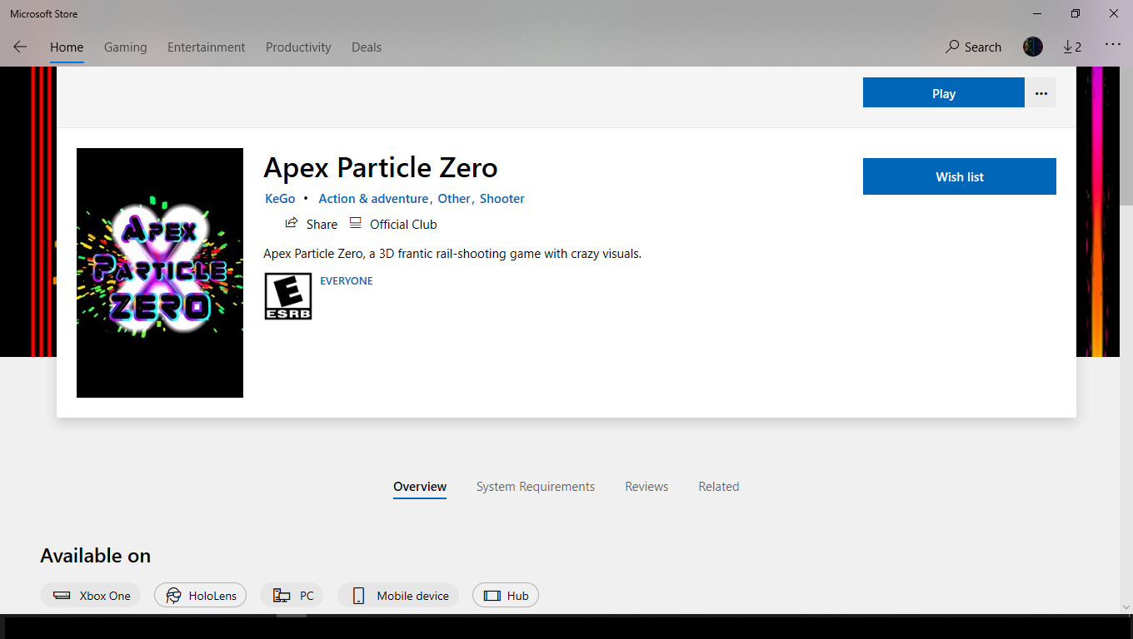Image resolution: width=1133 pixels, height=639 pixels.
Task: Select the HoloLens platform chip
Action: coord(200,596)
